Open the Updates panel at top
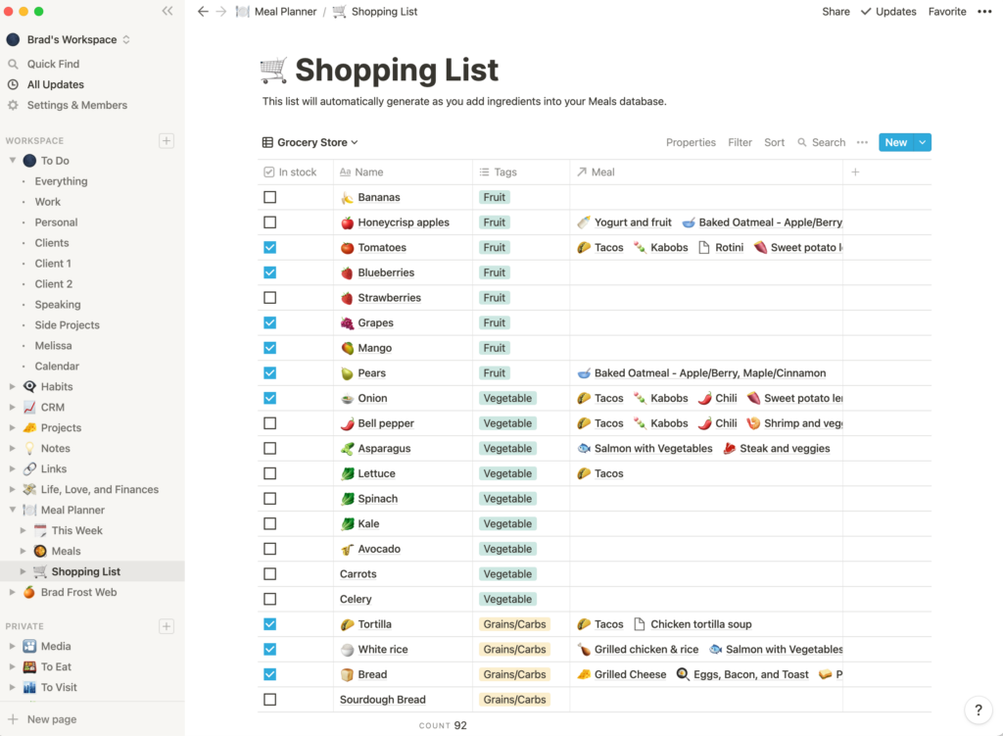Image resolution: width=1003 pixels, height=736 pixels. (x=888, y=12)
